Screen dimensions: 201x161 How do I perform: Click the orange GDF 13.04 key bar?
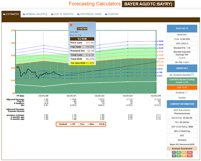182,88
